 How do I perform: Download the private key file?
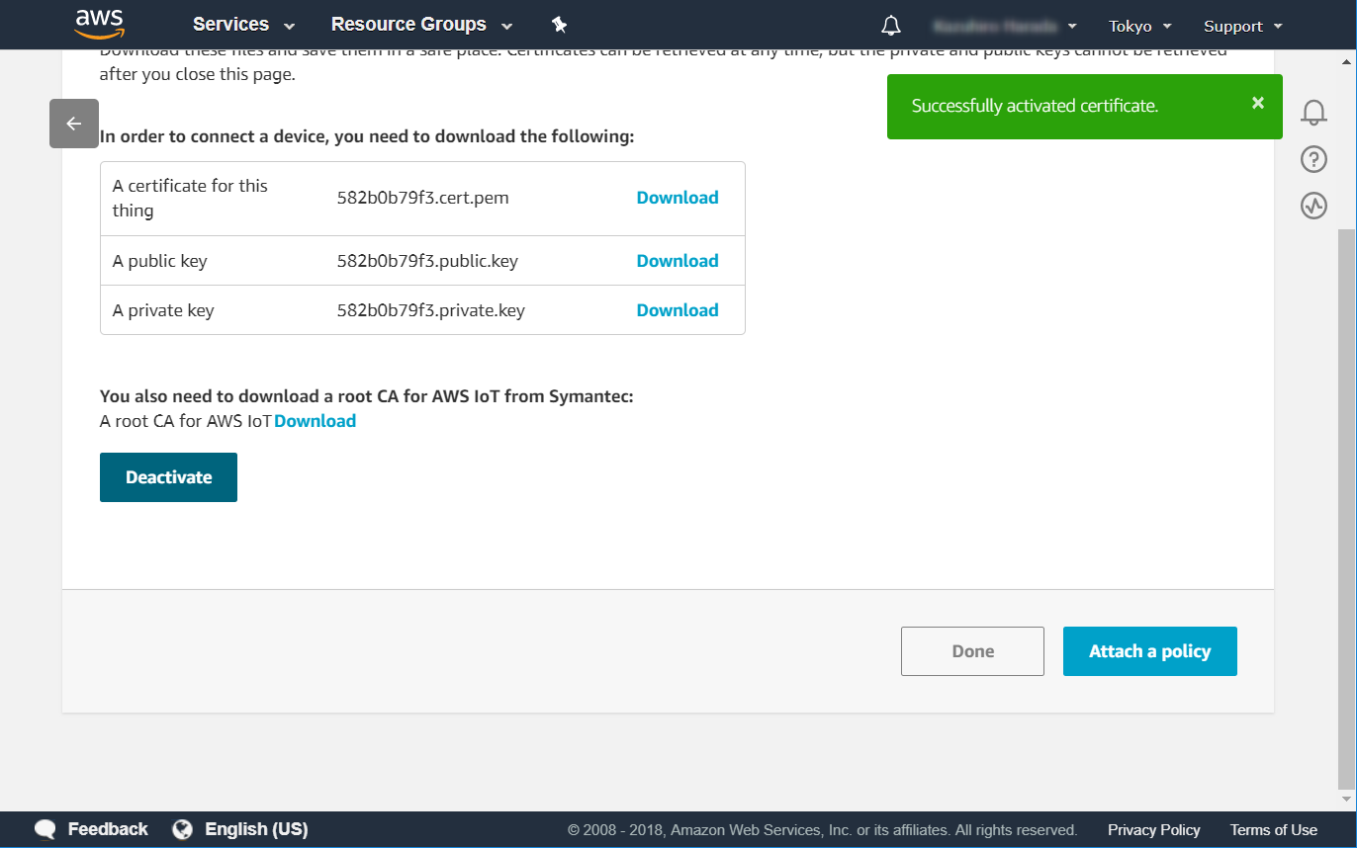[x=678, y=310]
